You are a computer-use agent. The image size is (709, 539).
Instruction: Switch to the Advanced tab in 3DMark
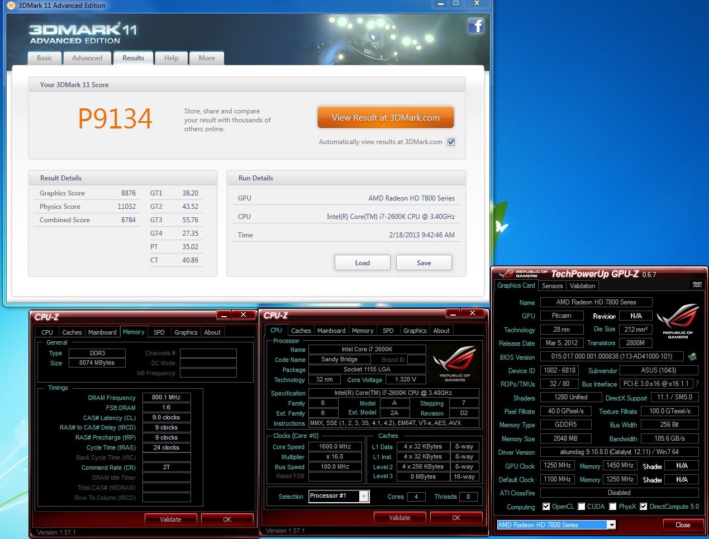click(87, 58)
